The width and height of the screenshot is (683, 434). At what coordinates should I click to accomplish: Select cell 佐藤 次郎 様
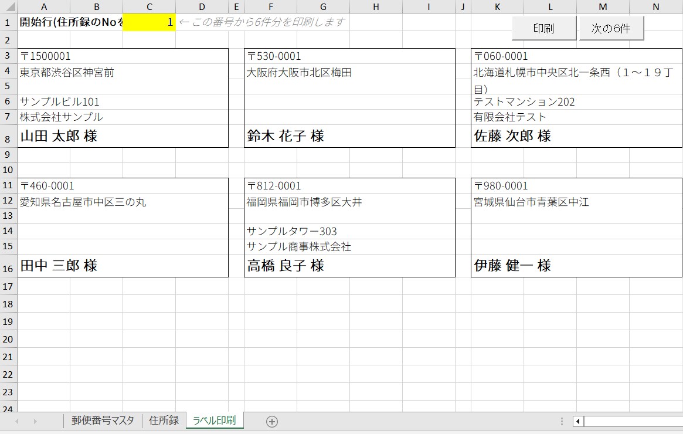577,136
